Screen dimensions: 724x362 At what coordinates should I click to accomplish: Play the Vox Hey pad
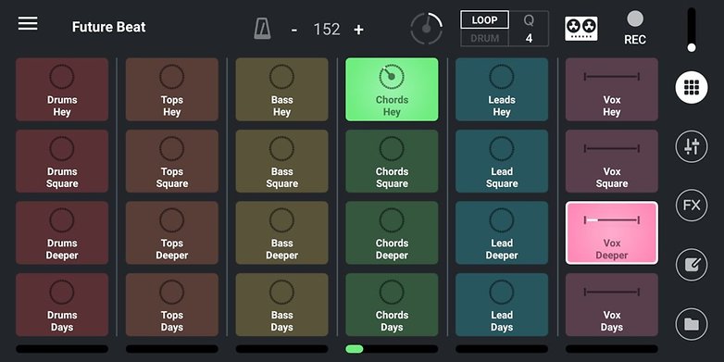point(611,90)
